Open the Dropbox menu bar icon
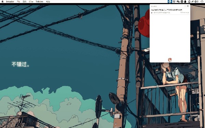 (x=174, y=2)
